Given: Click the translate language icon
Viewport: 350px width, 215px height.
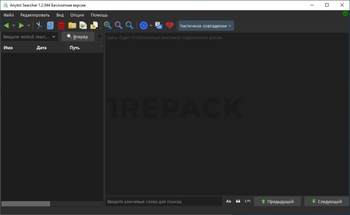Looking at the screenshot, I should pyautogui.click(x=159, y=25).
